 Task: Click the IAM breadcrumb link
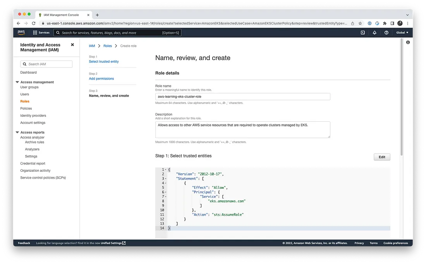(92, 46)
